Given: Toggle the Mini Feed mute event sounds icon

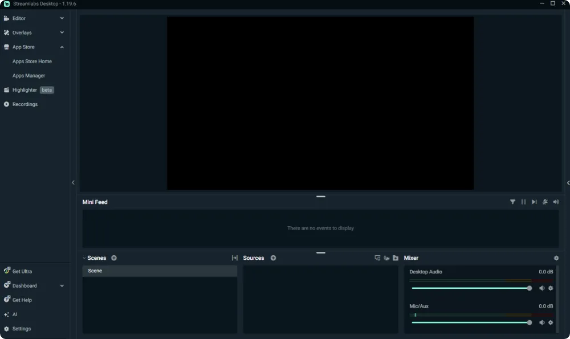Looking at the screenshot, I should click(545, 202).
